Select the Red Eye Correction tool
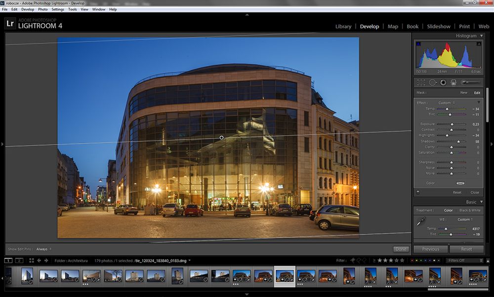 point(443,82)
